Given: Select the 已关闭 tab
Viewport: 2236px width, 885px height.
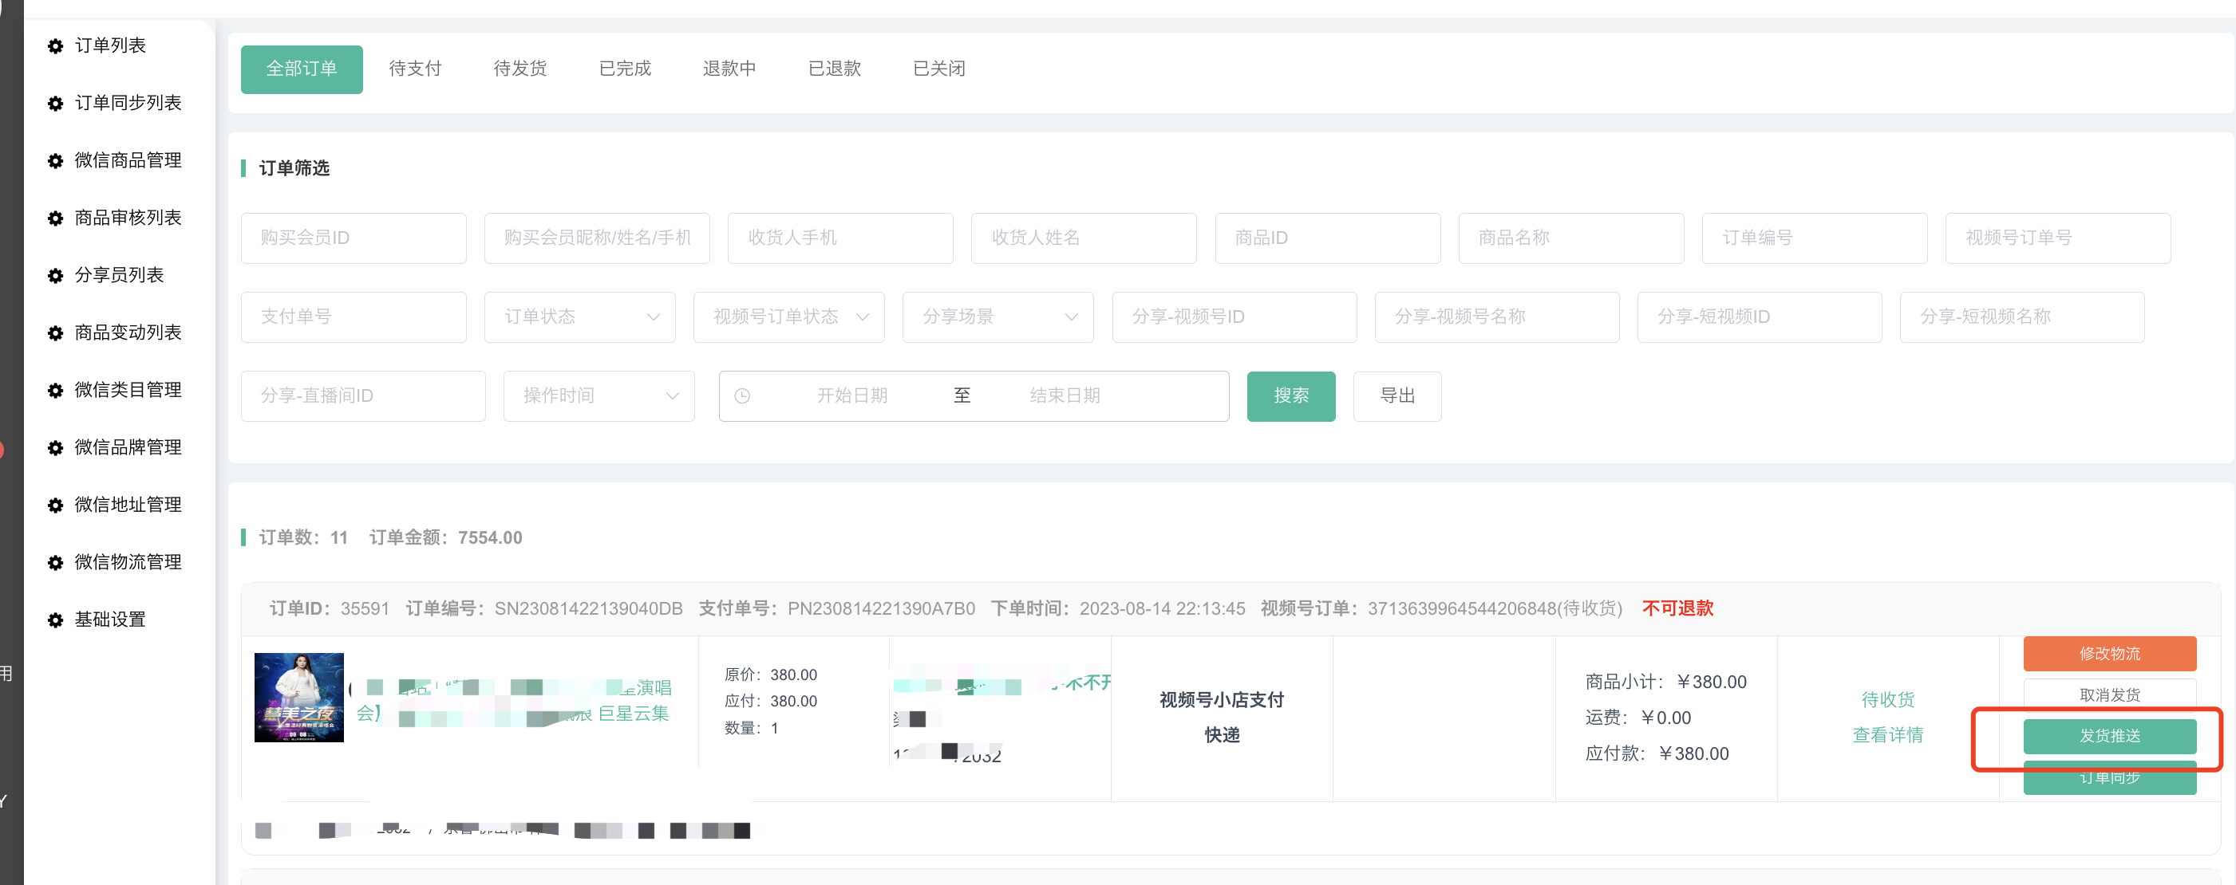Looking at the screenshot, I should [938, 69].
